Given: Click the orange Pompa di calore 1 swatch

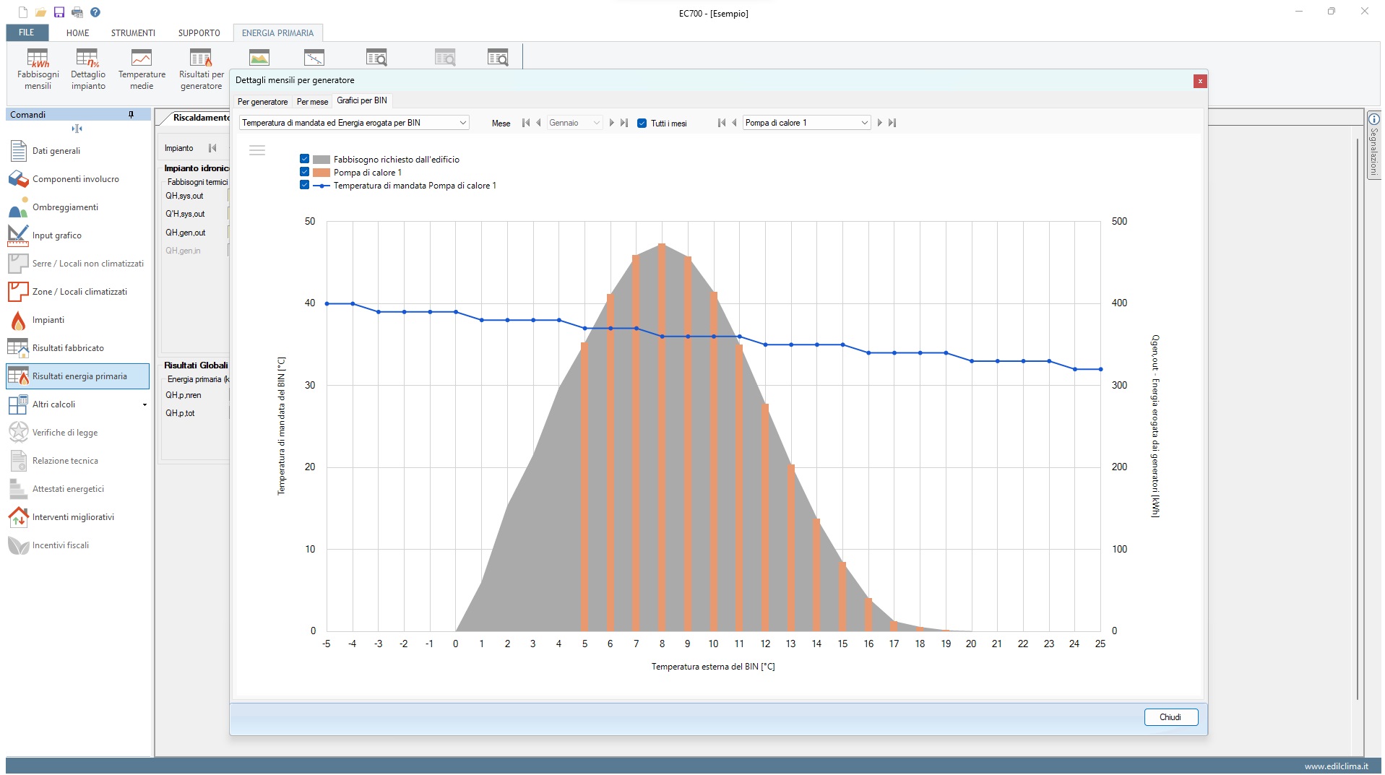Looking at the screenshot, I should click(321, 173).
